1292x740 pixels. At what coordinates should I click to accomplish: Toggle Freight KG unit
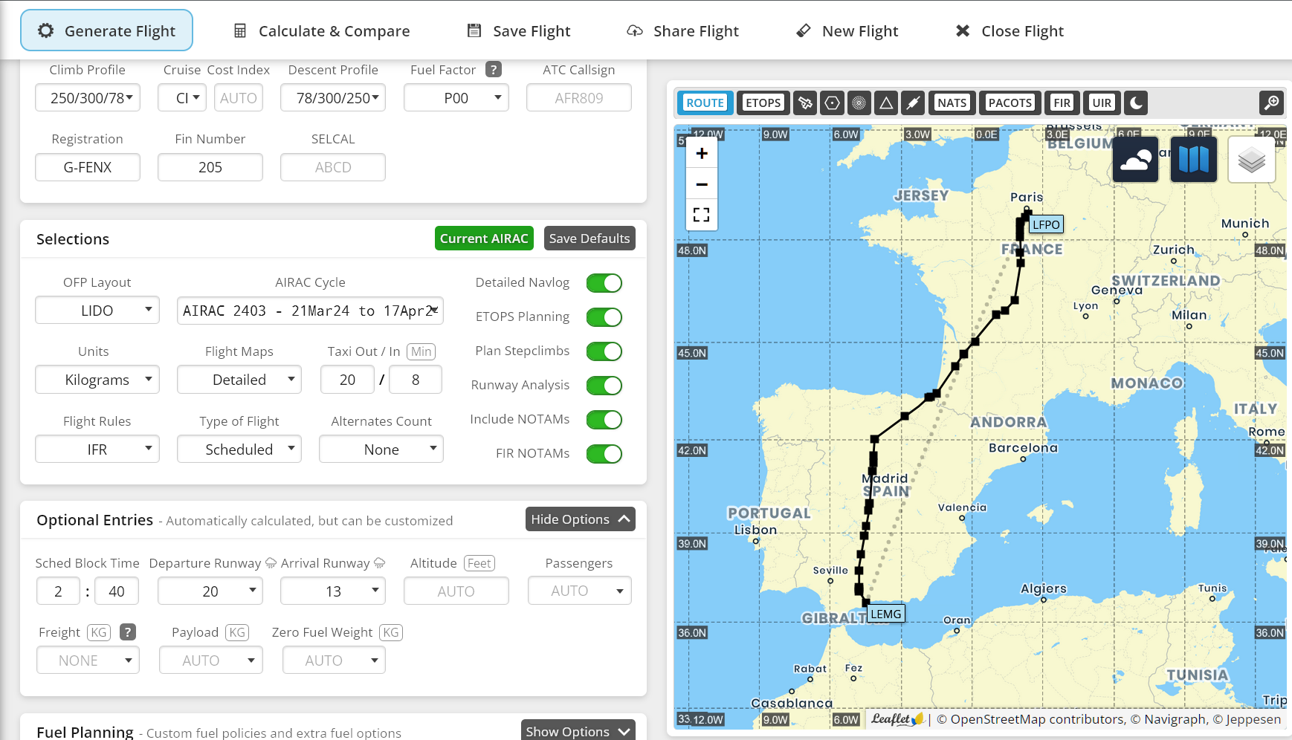99,632
